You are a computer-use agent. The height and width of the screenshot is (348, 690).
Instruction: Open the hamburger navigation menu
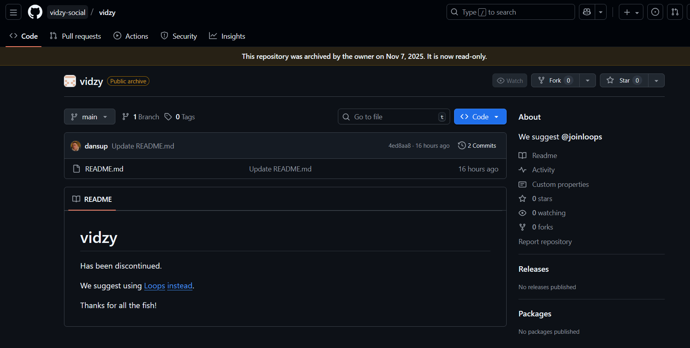[13, 12]
